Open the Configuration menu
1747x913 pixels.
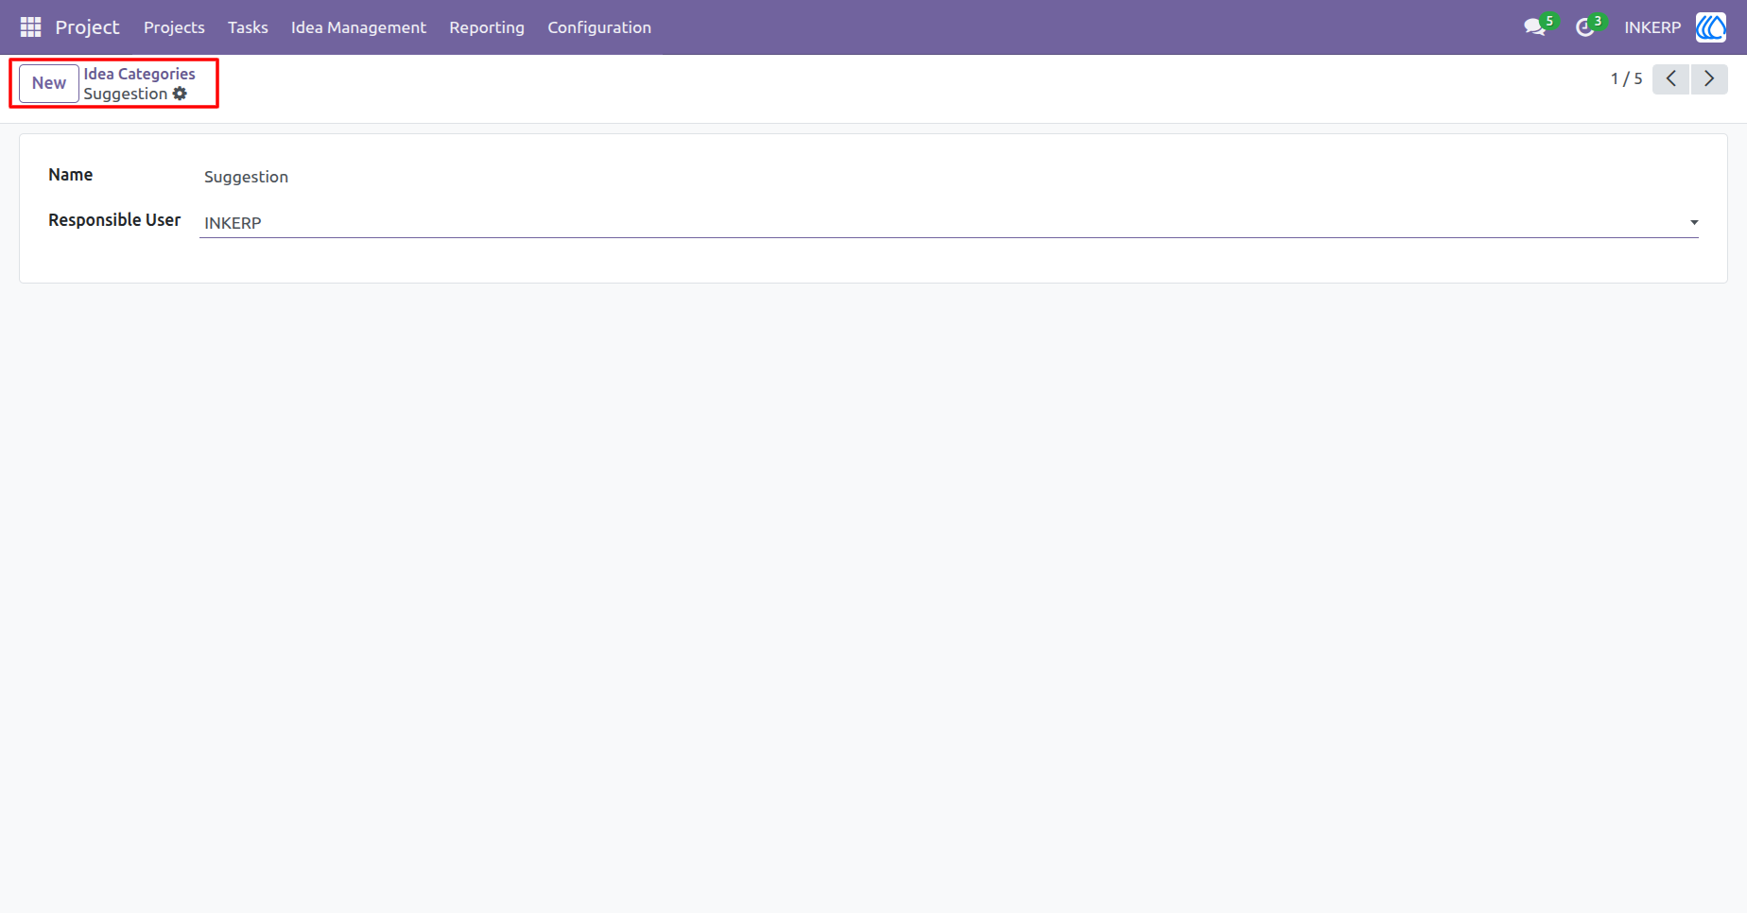tap(599, 27)
